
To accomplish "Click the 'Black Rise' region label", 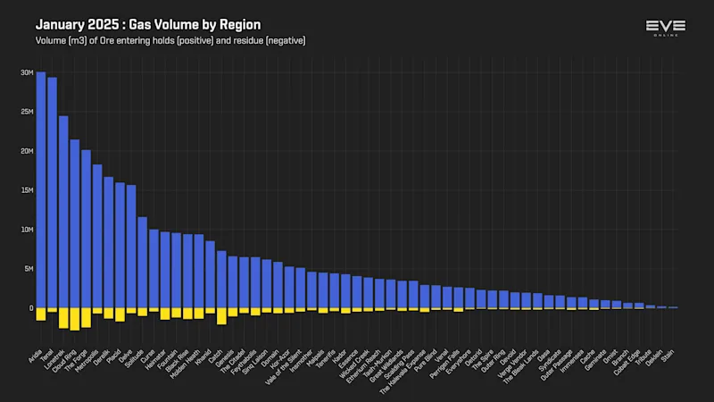I will 178,360.
